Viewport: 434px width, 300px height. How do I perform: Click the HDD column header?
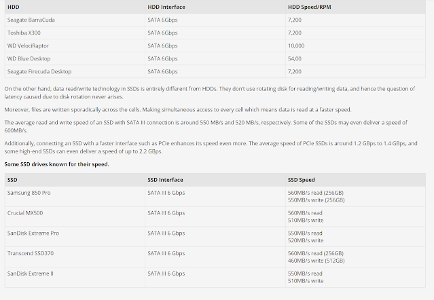(x=14, y=7)
